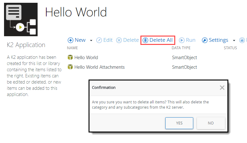Select the Hello World Attachments item name

pos(99,67)
